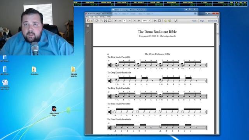The height and width of the screenshot is (140, 249).
Task: Click the Print icon in Adobe Reader toolbar
Action: pyautogui.click(x=105, y=21)
